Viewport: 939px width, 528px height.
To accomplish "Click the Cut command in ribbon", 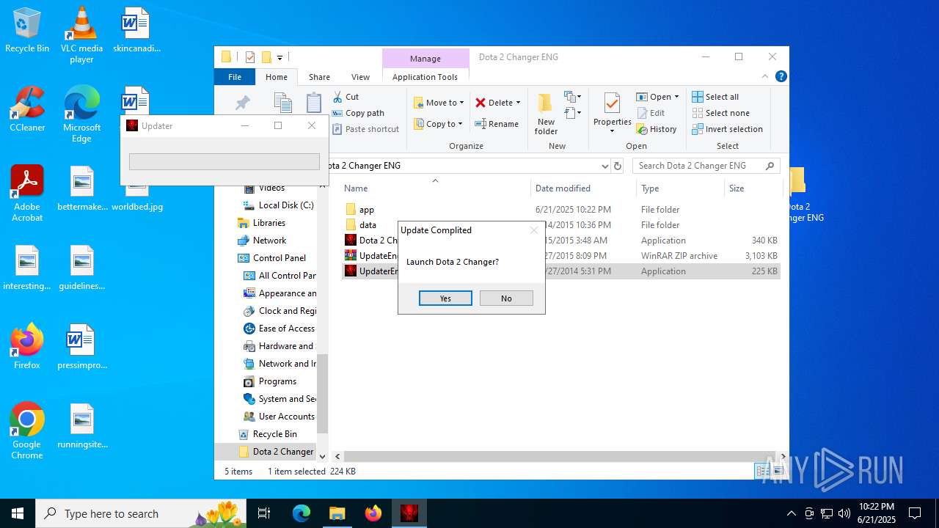I will tap(346, 97).
